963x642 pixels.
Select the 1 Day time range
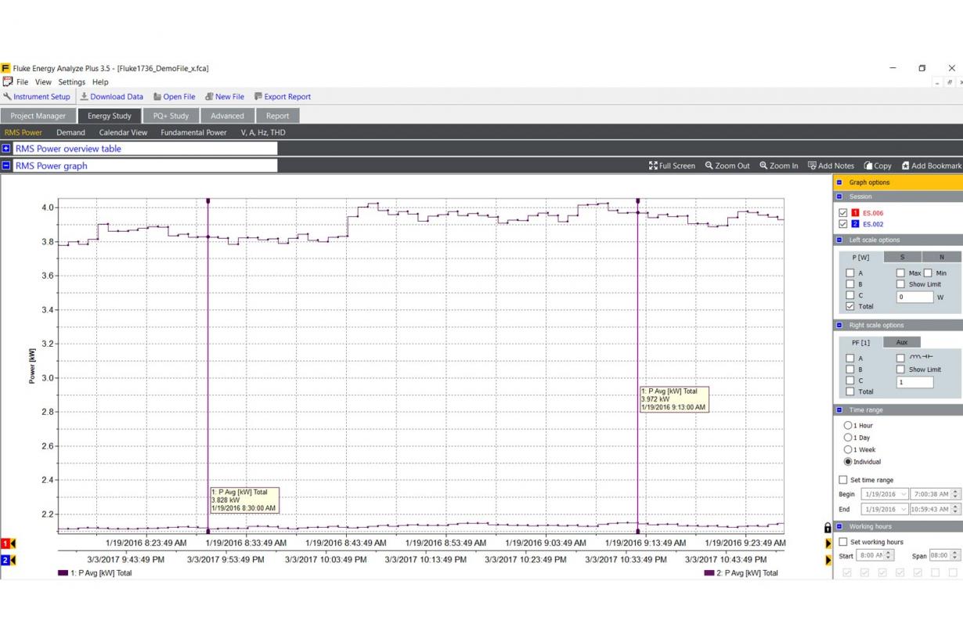pos(847,438)
